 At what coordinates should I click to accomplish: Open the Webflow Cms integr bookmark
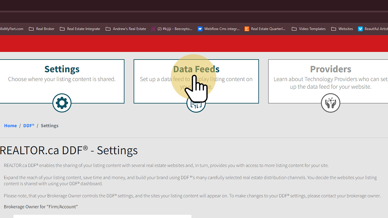219,29
